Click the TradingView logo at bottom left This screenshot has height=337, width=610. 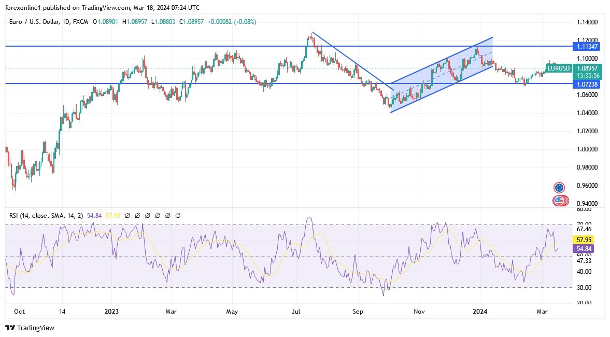[30, 328]
